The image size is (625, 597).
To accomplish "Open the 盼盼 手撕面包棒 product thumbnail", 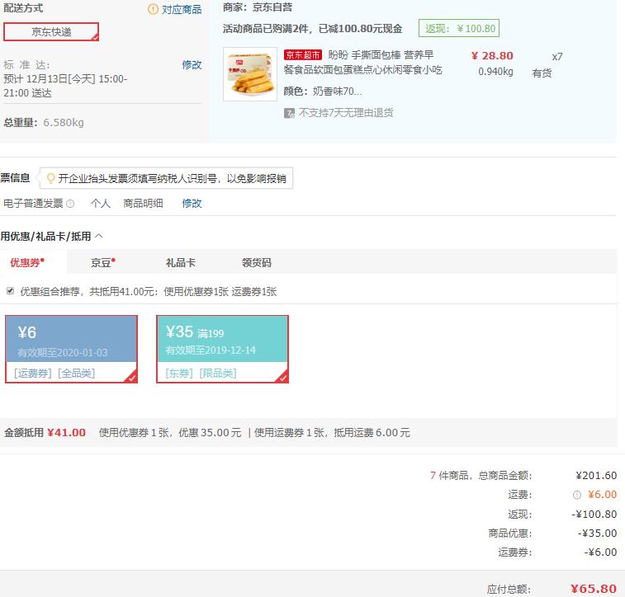I will coord(250,74).
